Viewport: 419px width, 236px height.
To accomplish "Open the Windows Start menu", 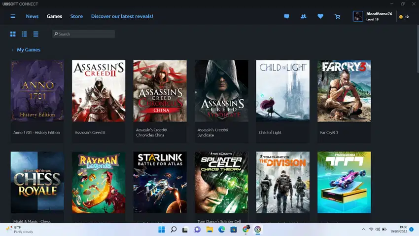I will [x=162, y=230].
